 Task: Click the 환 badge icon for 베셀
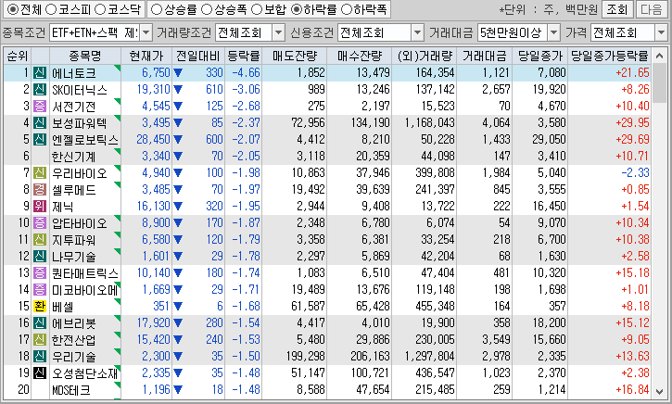pos(40,307)
